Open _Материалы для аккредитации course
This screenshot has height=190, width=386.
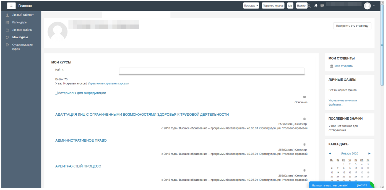[81, 93]
